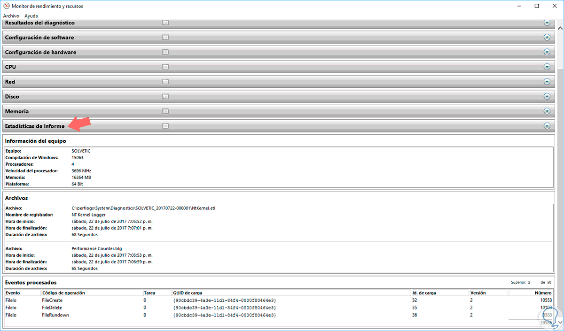Screen dimensions: 564x331
Task: Click the Monitor de rendimiento title bar icon
Action: 6,6
